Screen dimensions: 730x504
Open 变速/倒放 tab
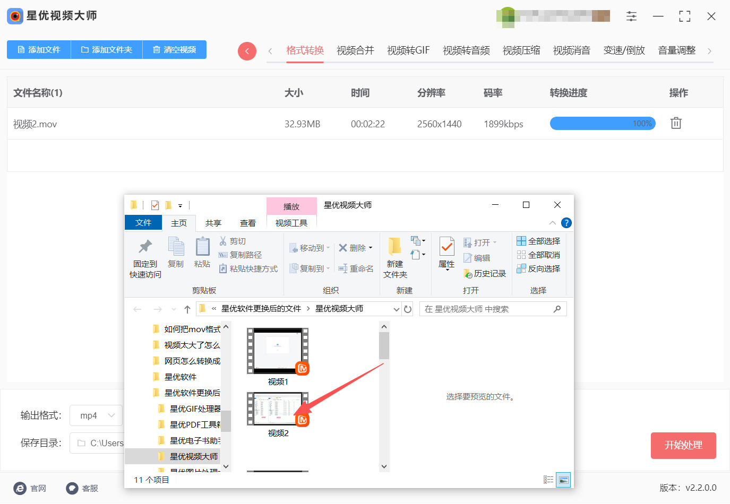624,50
